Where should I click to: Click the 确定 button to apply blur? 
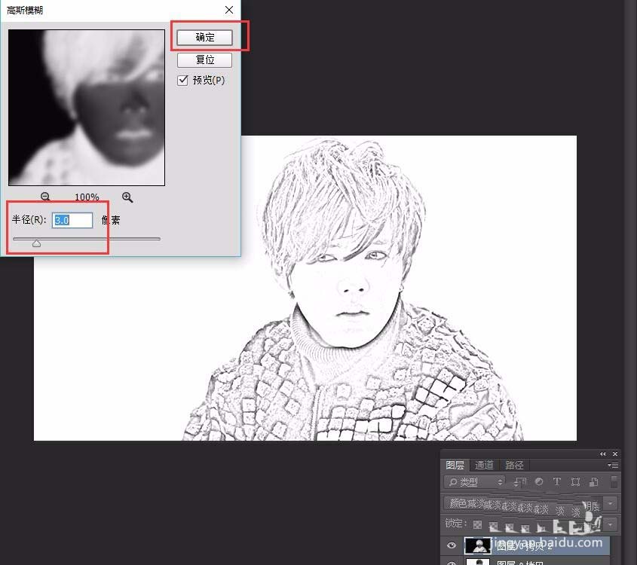(x=204, y=37)
